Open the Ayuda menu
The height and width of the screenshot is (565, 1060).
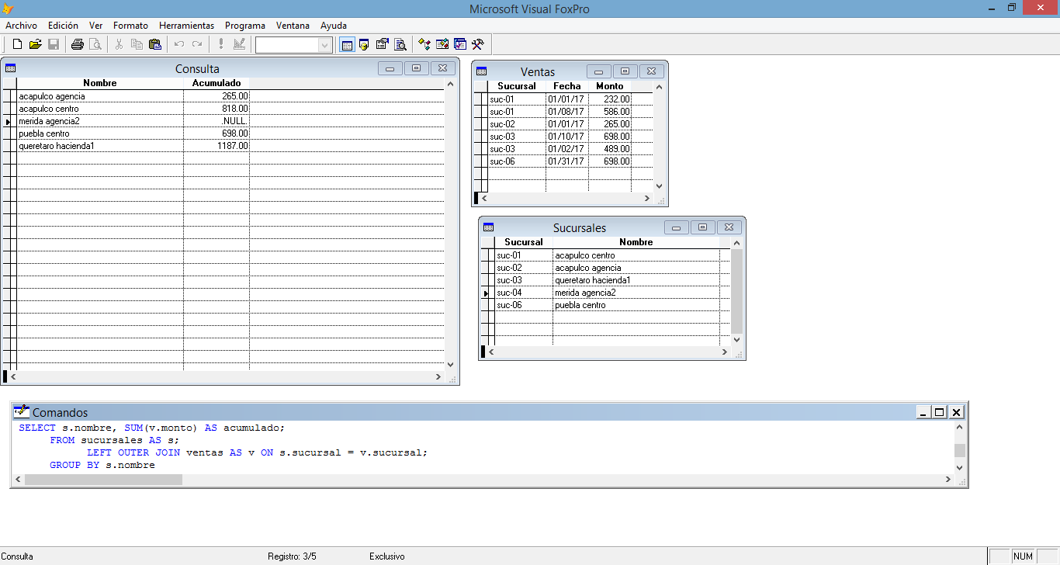[x=334, y=26]
